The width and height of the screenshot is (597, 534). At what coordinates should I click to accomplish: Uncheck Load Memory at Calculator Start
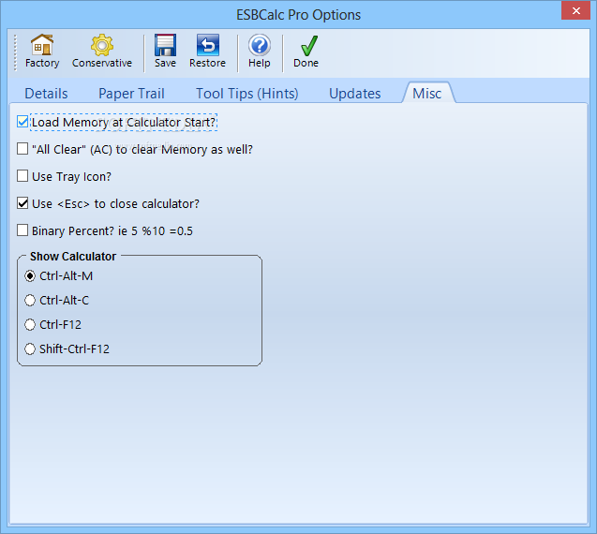pos(22,122)
